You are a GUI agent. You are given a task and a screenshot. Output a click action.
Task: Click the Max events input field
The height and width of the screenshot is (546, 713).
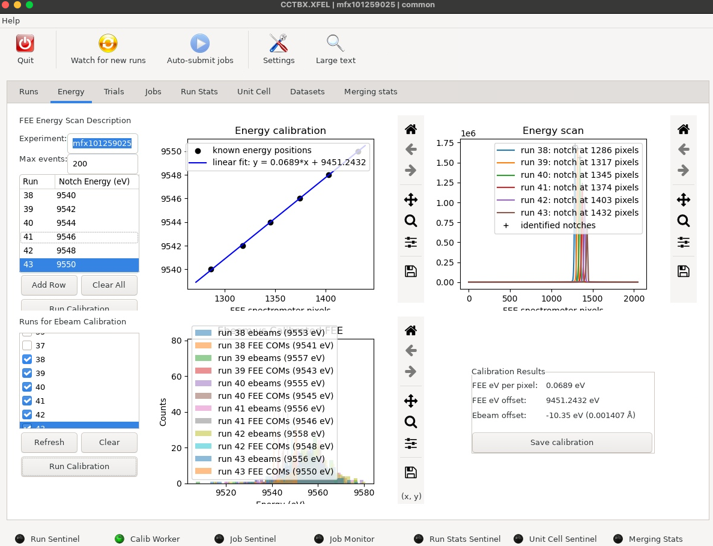pos(102,163)
